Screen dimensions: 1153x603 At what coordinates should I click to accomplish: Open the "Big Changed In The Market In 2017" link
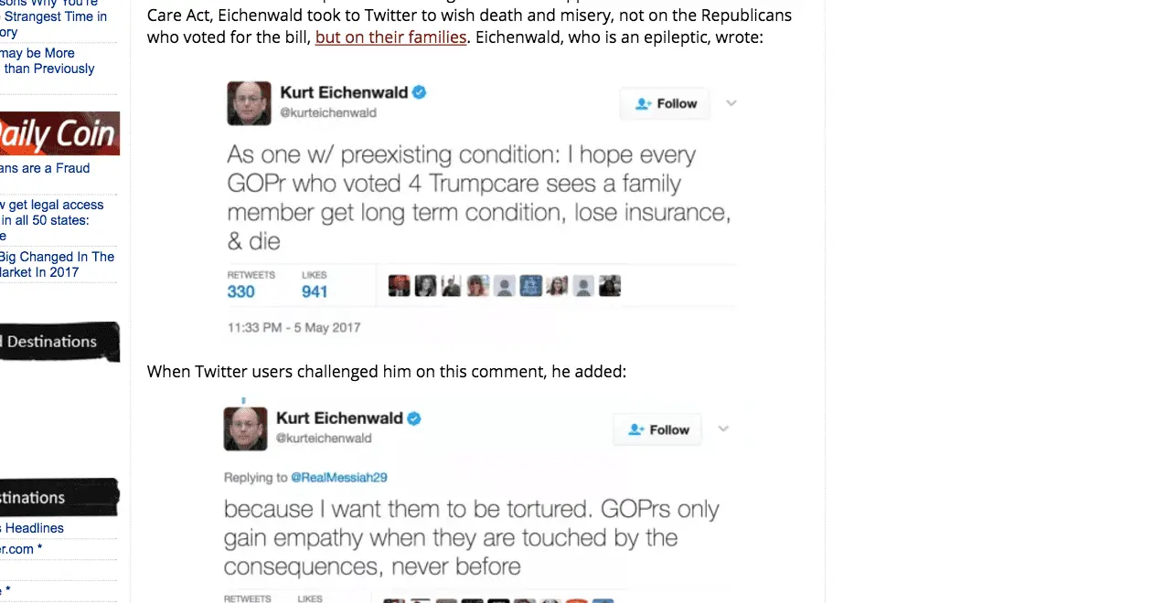pos(57,264)
